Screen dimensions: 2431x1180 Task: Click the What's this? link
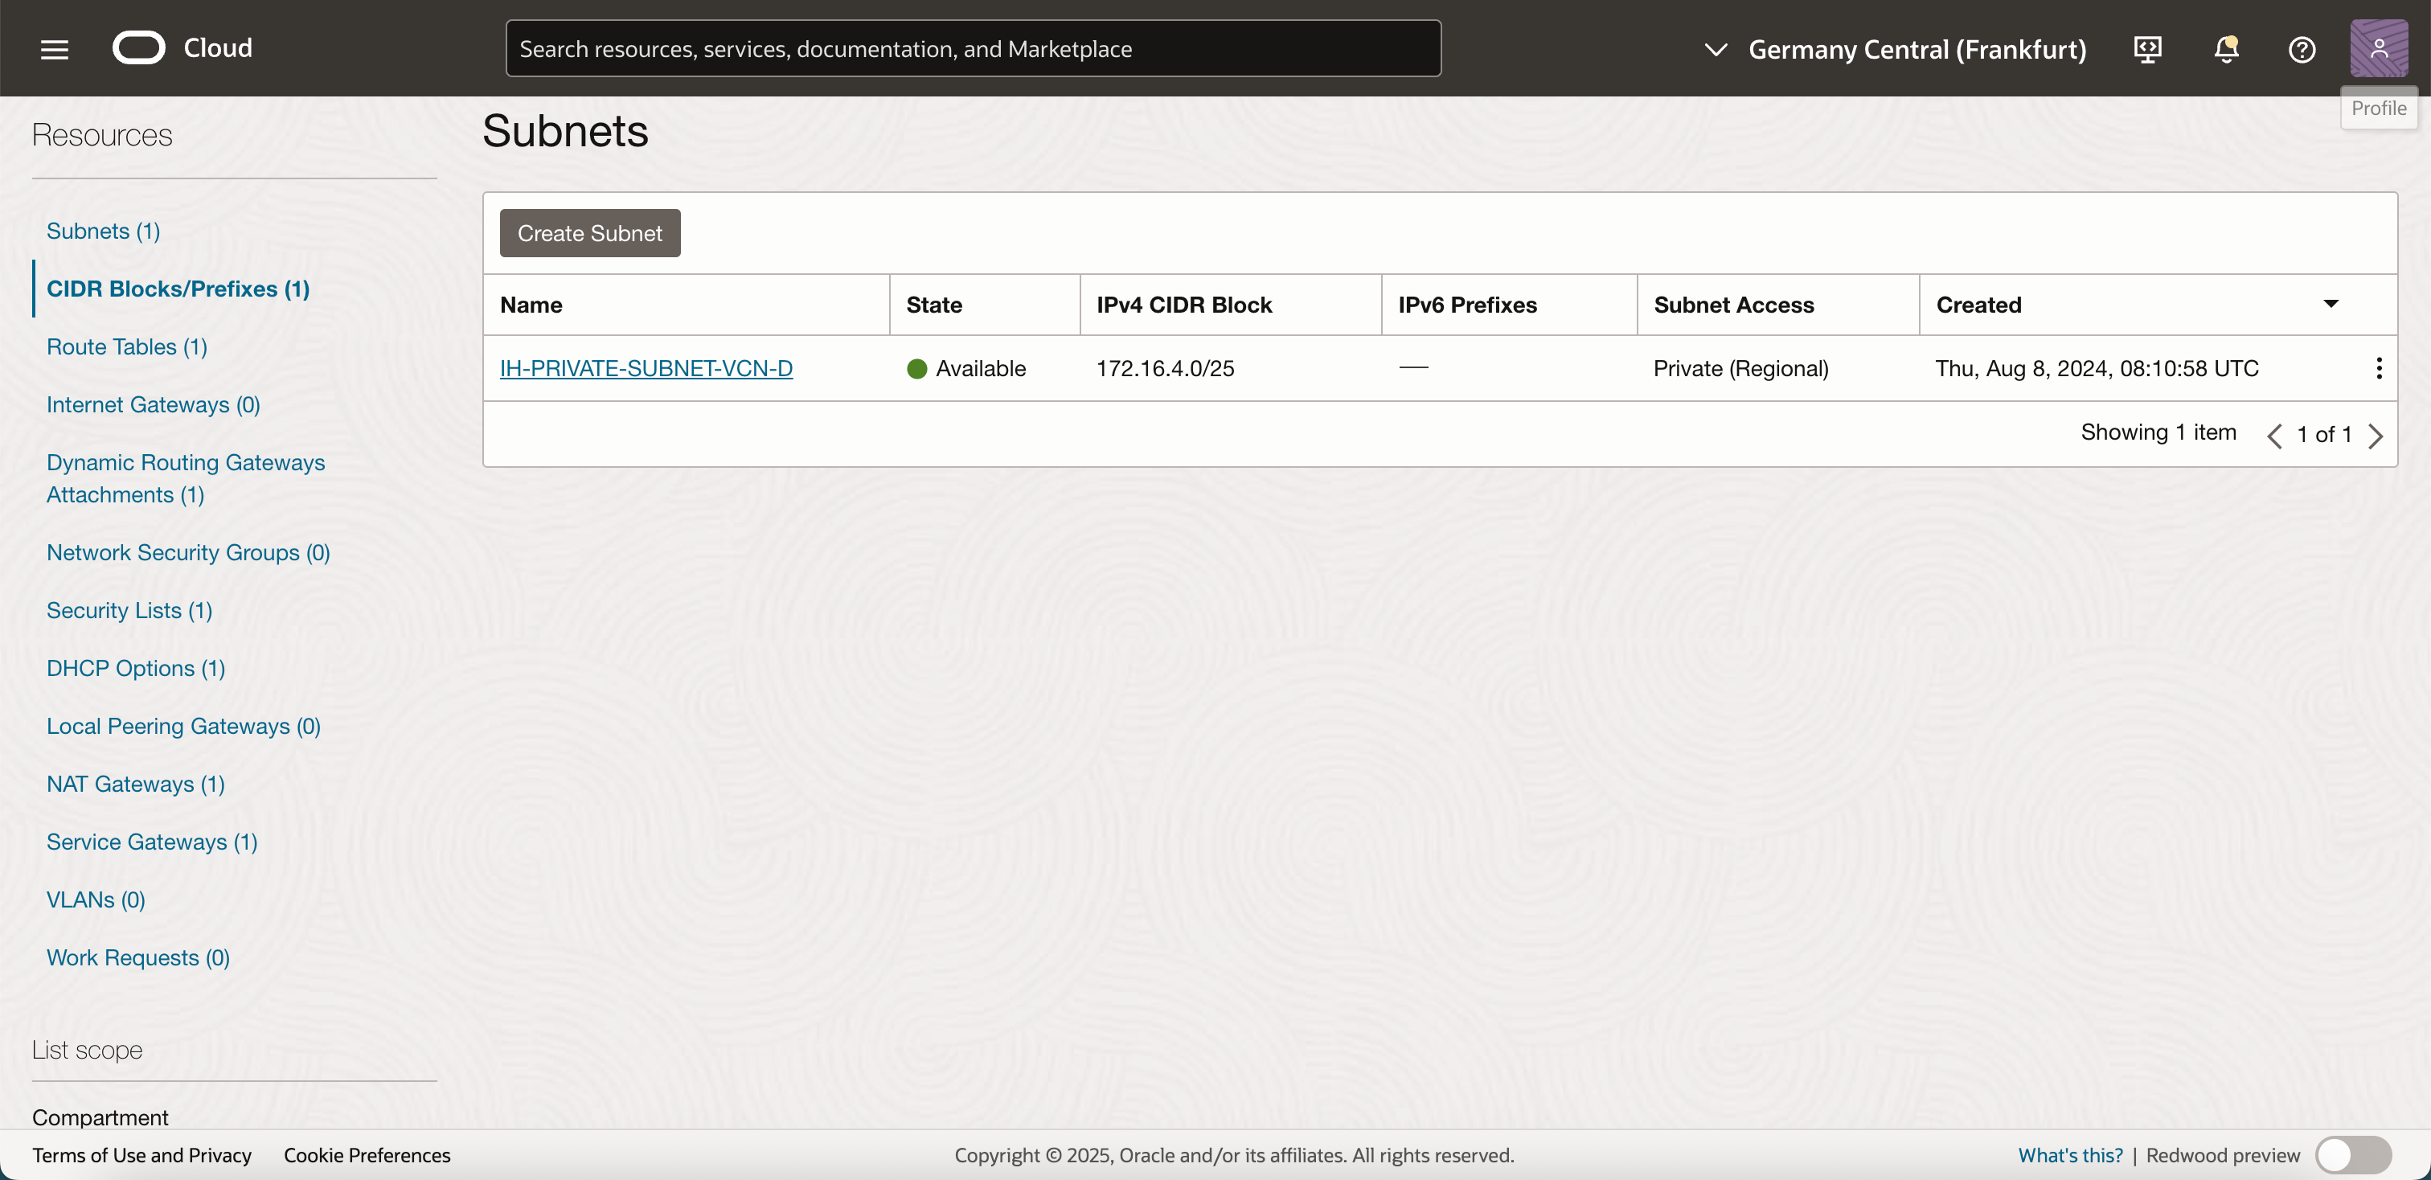tap(2069, 1154)
